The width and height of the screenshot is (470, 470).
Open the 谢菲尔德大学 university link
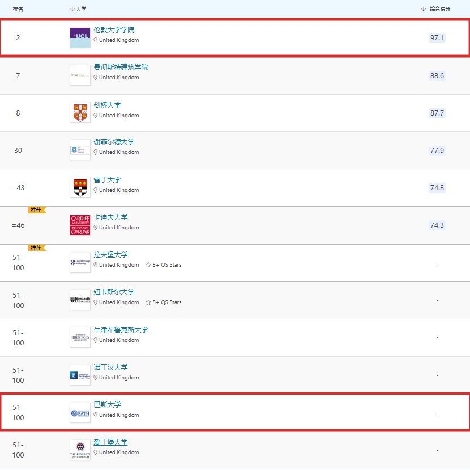(114, 142)
